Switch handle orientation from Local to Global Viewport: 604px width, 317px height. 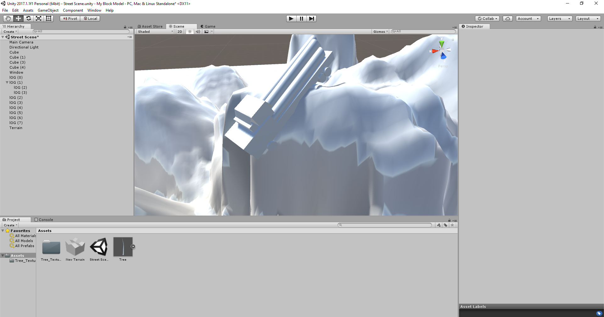90,18
